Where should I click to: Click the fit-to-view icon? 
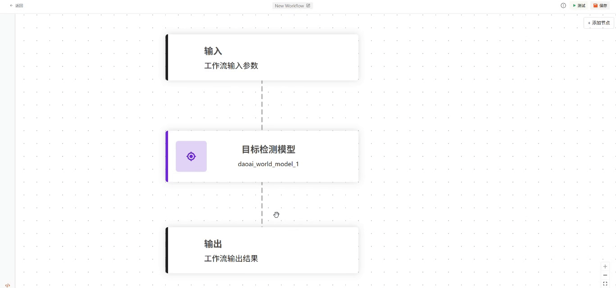click(x=605, y=283)
